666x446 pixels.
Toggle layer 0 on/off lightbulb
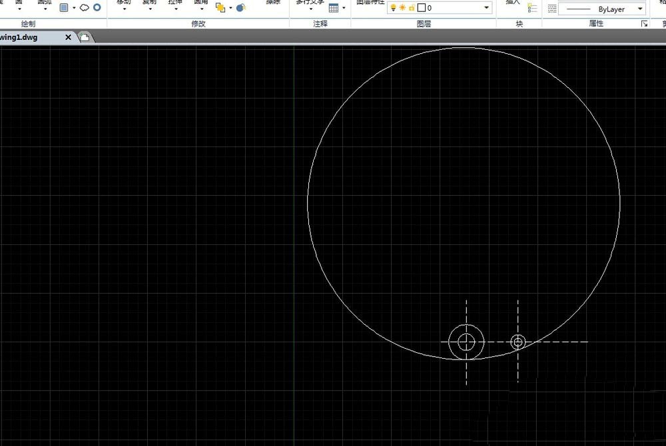393,8
